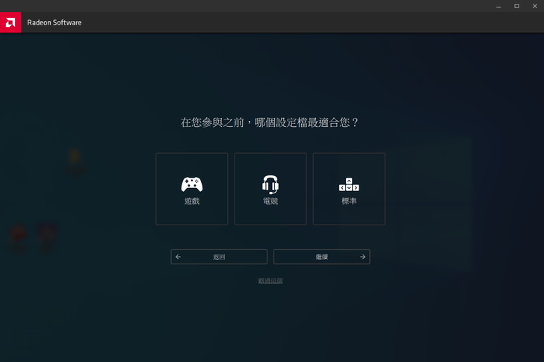This screenshot has height=362, width=544.
Task: Continue with the 繼續 button
Action: click(x=321, y=257)
